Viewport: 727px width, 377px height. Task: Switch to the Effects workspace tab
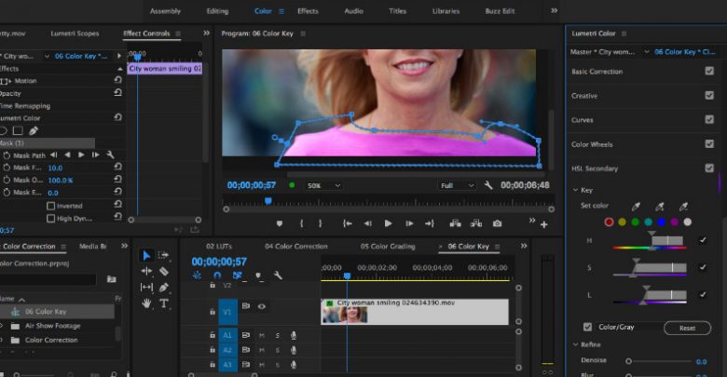(308, 11)
